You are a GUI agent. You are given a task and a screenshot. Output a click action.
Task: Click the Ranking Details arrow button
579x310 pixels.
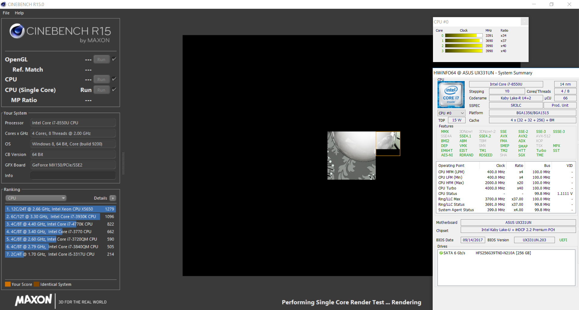[113, 198]
